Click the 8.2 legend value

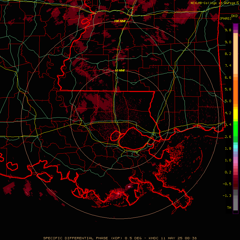228,54
